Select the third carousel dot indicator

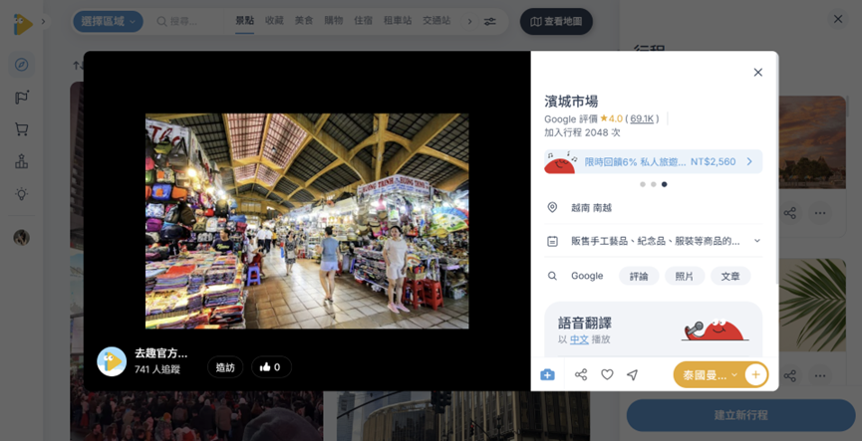click(x=664, y=184)
